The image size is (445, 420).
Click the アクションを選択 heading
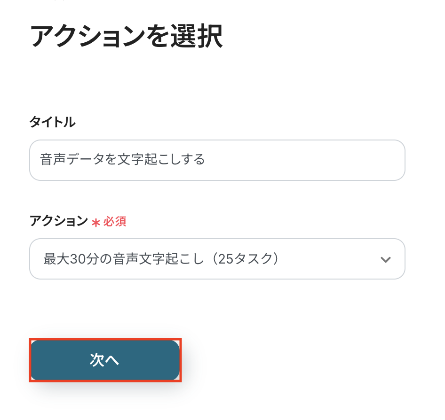126,37
